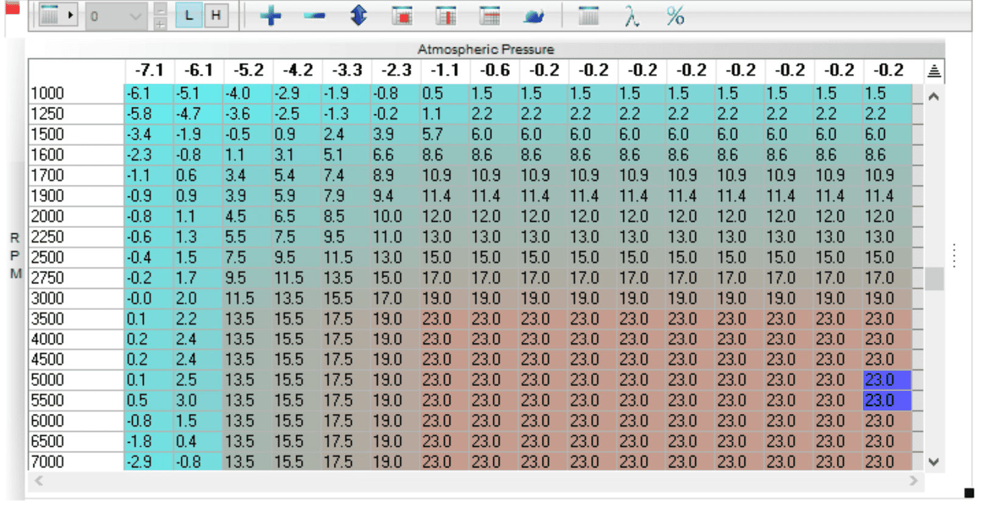Select the -3.3 column header
The height and width of the screenshot is (510, 981).
click(347, 71)
